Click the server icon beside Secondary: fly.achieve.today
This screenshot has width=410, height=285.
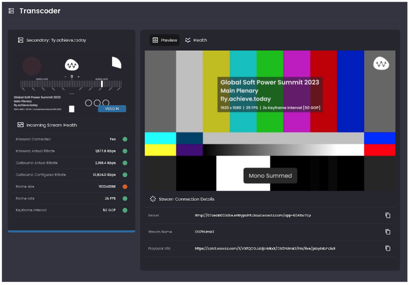(20, 40)
